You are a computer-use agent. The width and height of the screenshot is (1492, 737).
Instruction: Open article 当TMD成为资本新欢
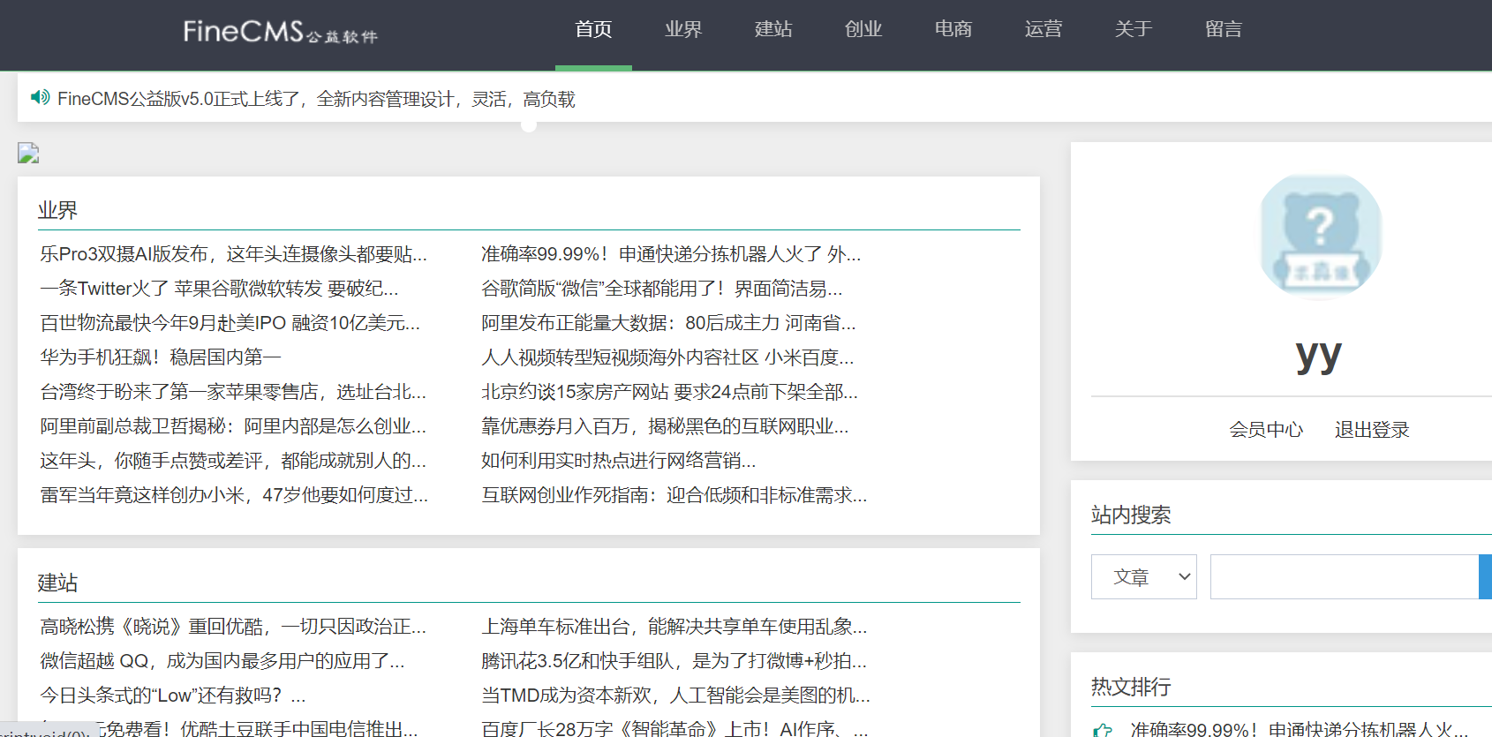[675, 696]
